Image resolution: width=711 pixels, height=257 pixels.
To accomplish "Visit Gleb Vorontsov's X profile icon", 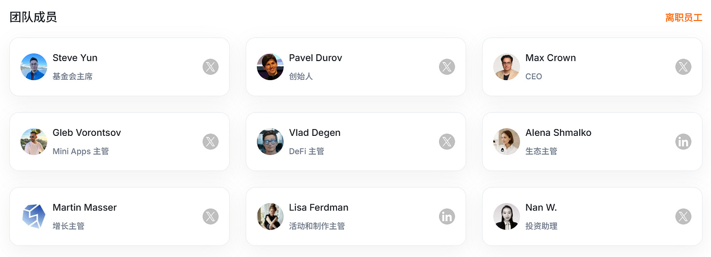I will (210, 142).
